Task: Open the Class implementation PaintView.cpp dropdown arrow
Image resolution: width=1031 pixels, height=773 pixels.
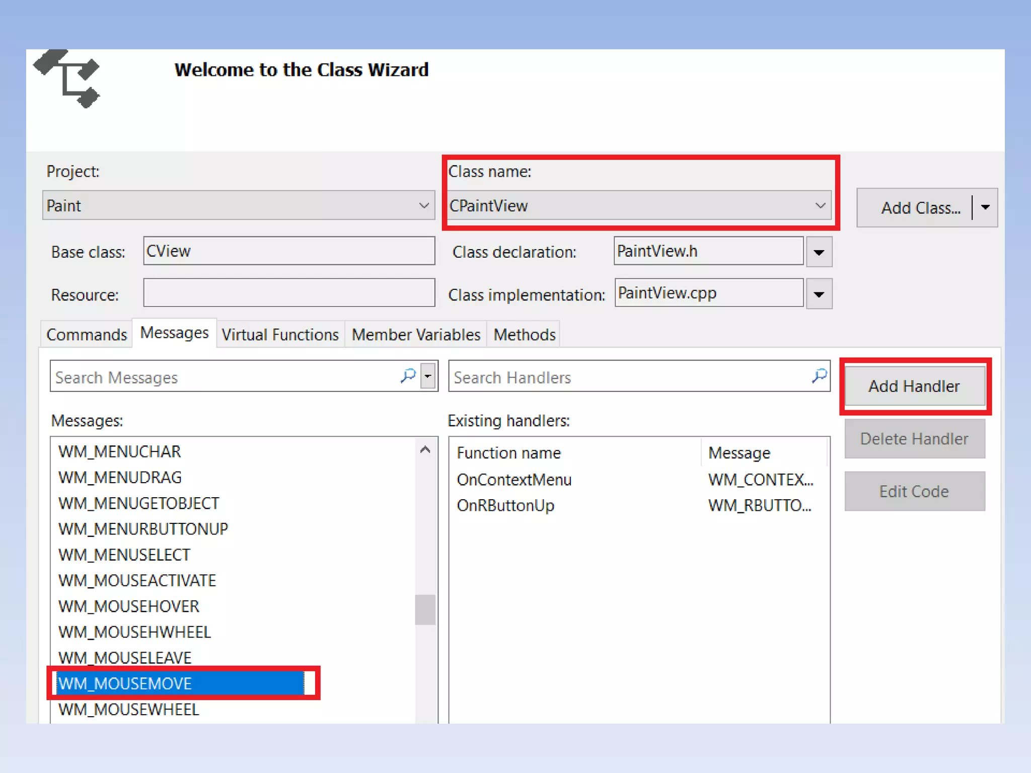Action: pos(819,294)
